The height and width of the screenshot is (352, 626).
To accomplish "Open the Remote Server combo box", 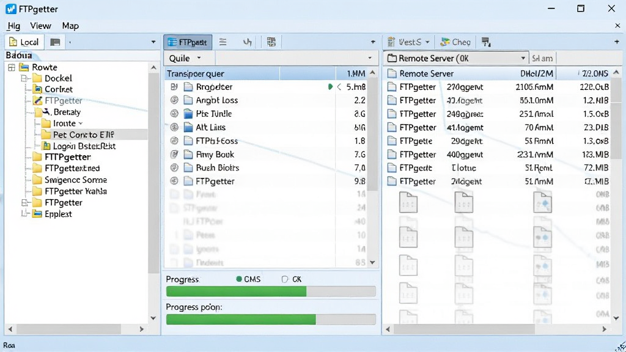I will (456, 58).
